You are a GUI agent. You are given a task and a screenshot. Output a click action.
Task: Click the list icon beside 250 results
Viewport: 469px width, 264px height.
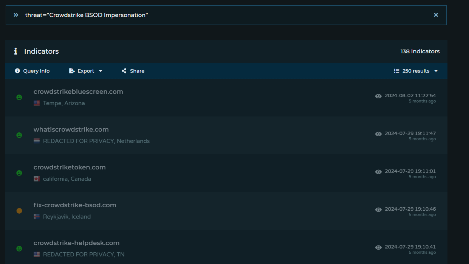pyautogui.click(x=396, y=71)
